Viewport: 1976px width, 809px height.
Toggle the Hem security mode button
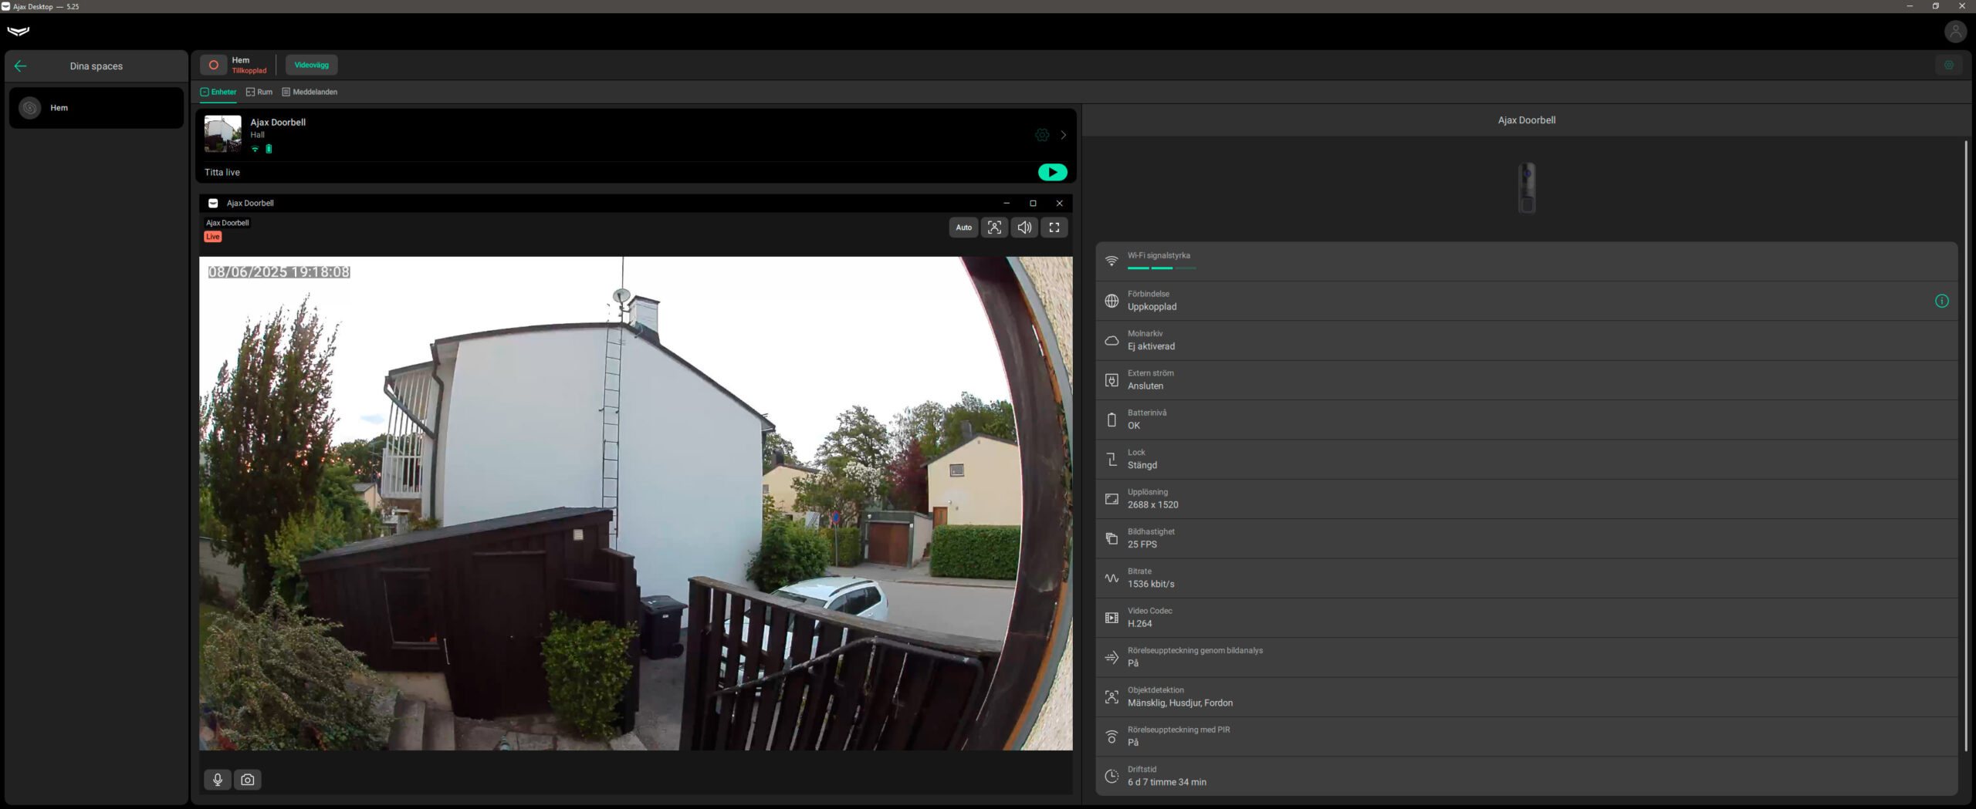coord(214,66)
